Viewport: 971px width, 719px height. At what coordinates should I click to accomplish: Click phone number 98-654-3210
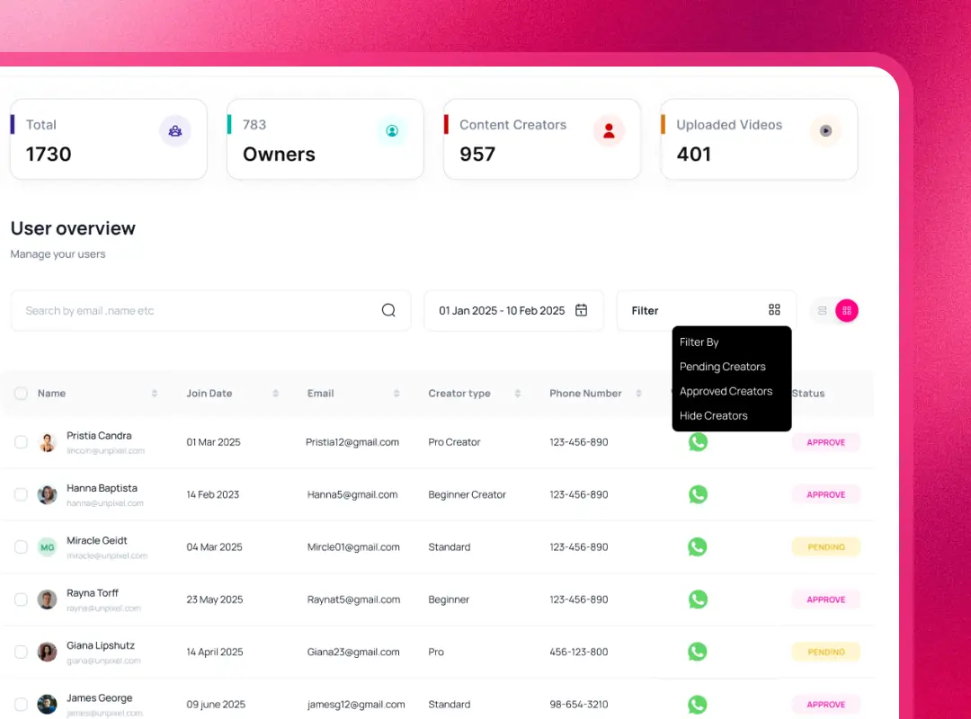tap(578, 704)
